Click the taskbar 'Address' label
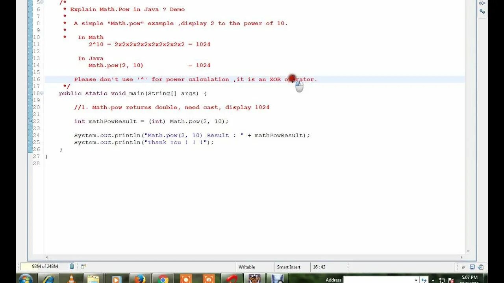Screen dimensions: 504x283 click(333, 280)
